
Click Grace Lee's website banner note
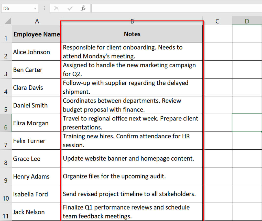132,159
